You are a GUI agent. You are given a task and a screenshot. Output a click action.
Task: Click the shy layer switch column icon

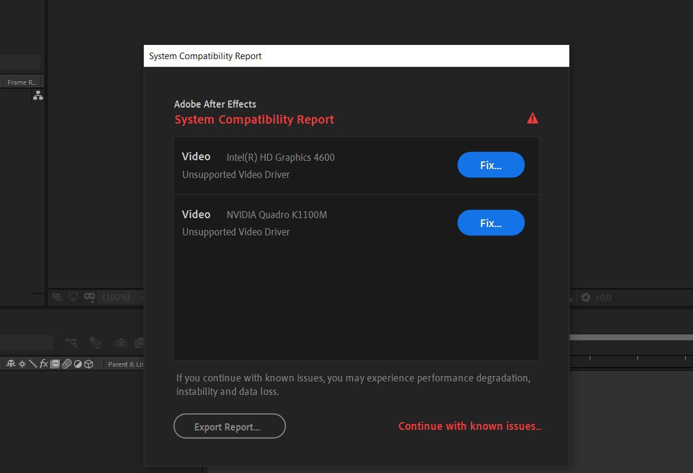pyautogui.click(x=11, y=364)
